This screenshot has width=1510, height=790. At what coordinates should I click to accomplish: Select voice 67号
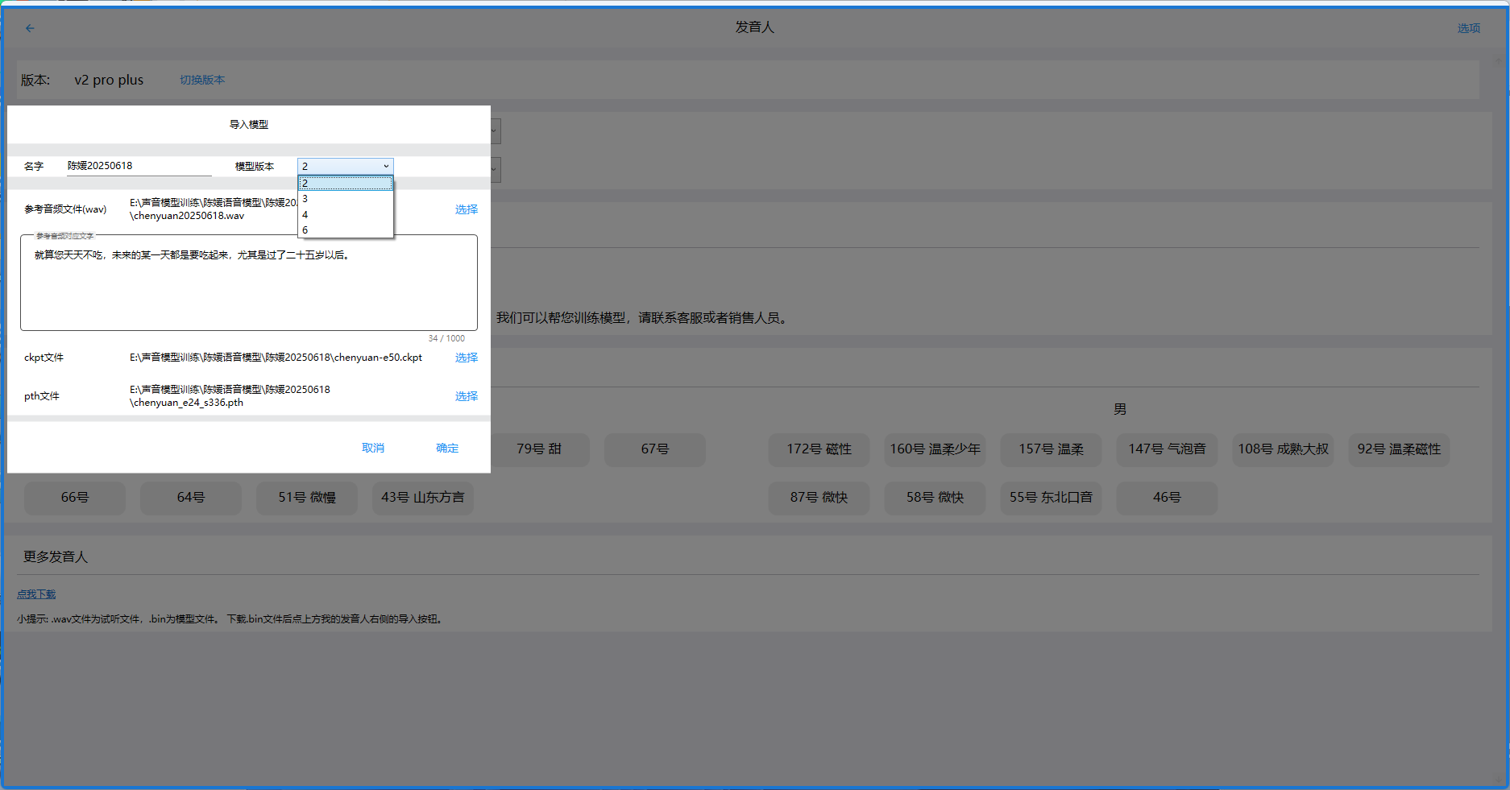pyautogui.click(x=655, y=449)
